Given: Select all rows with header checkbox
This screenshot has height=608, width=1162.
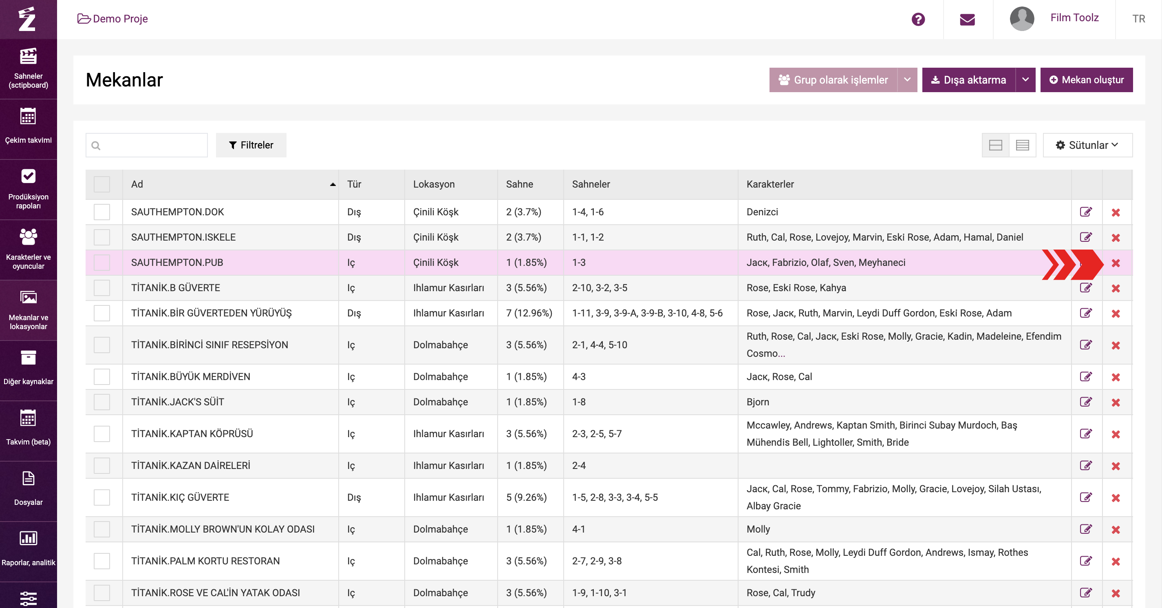Looking at the screenshot, I should (102, 184).
